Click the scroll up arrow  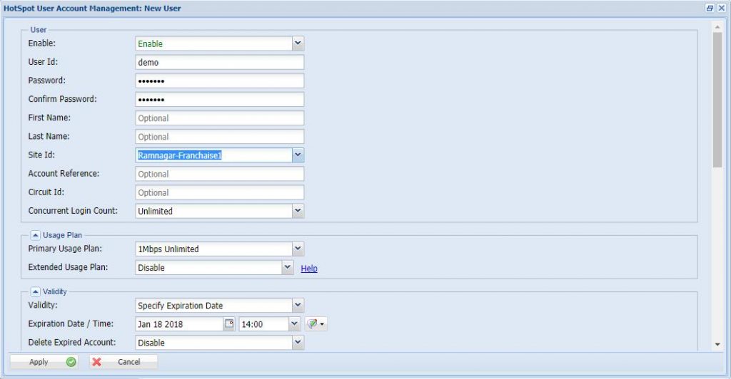point(717,26)
